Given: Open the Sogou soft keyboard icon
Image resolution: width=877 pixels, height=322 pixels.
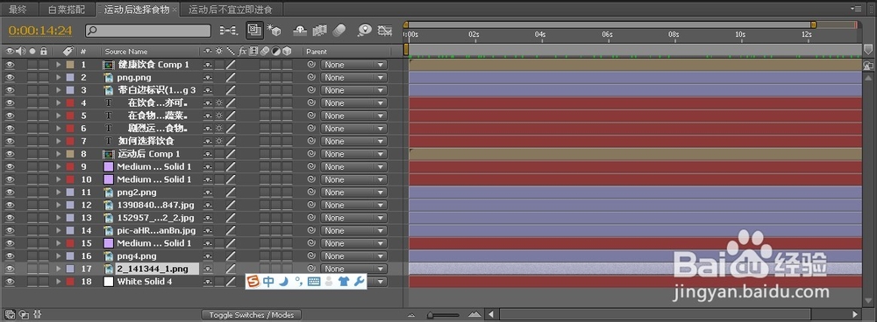Looking at the screenshot, I should coord(314,282).
